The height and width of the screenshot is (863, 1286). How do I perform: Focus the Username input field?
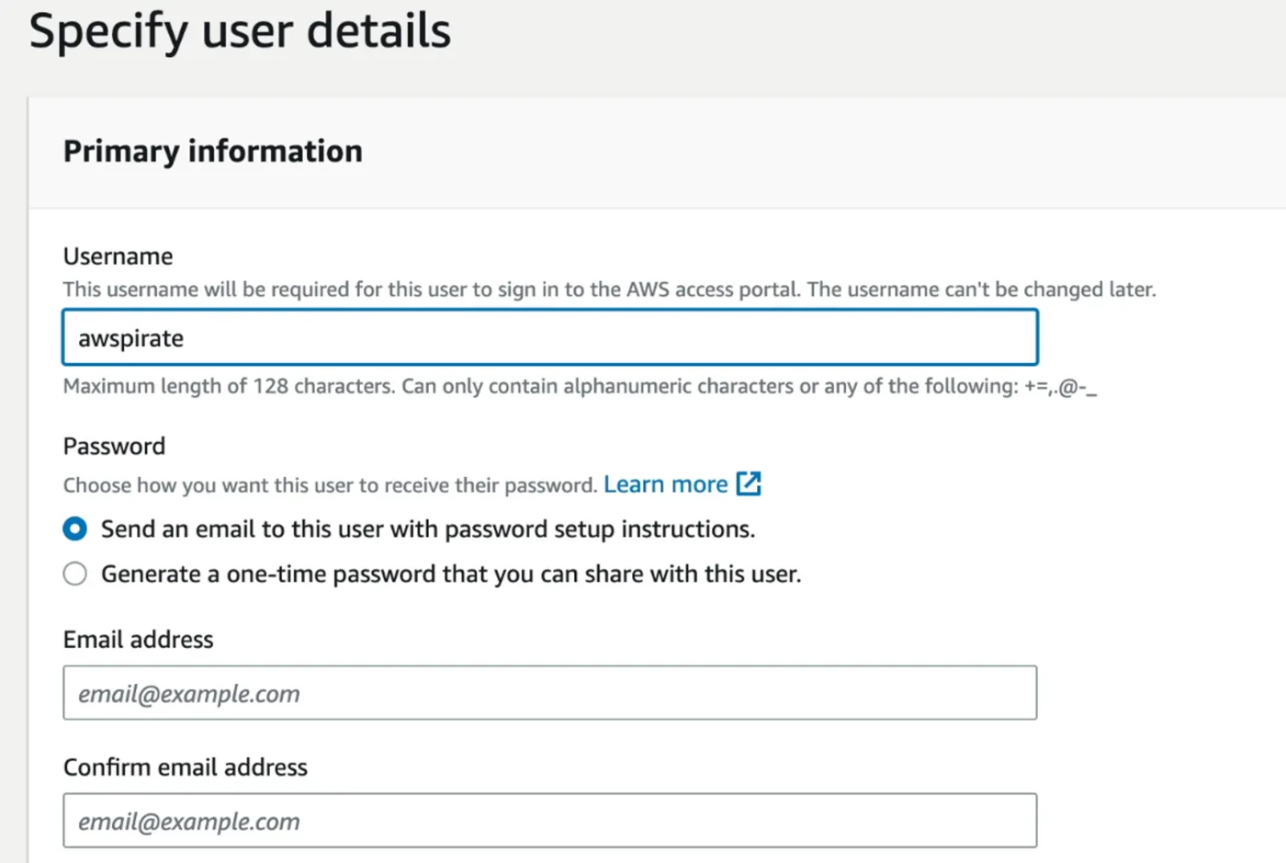click(x=550, y=337)
